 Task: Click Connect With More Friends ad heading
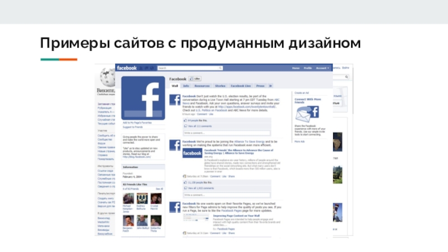307,101
